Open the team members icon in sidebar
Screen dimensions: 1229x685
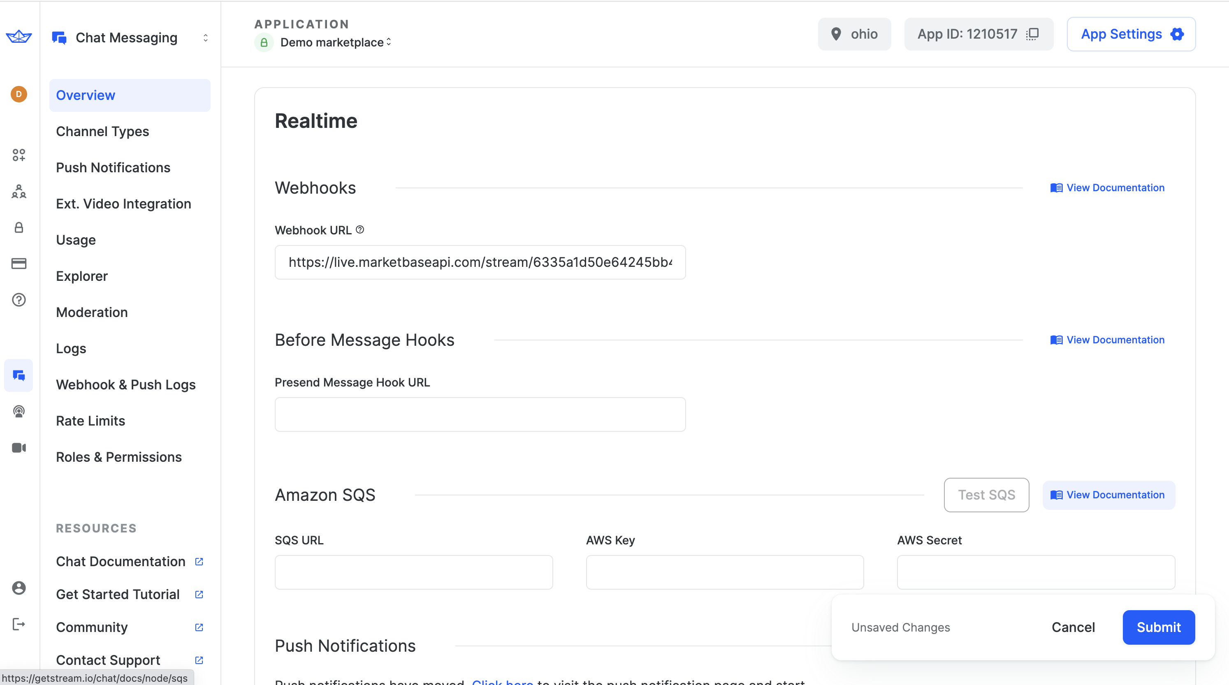click(19, 191)
